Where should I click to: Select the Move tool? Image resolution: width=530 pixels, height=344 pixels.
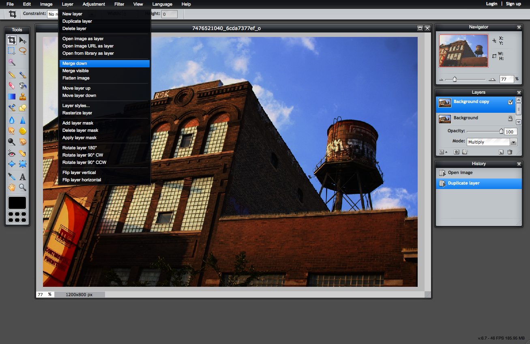pos(23,40)
